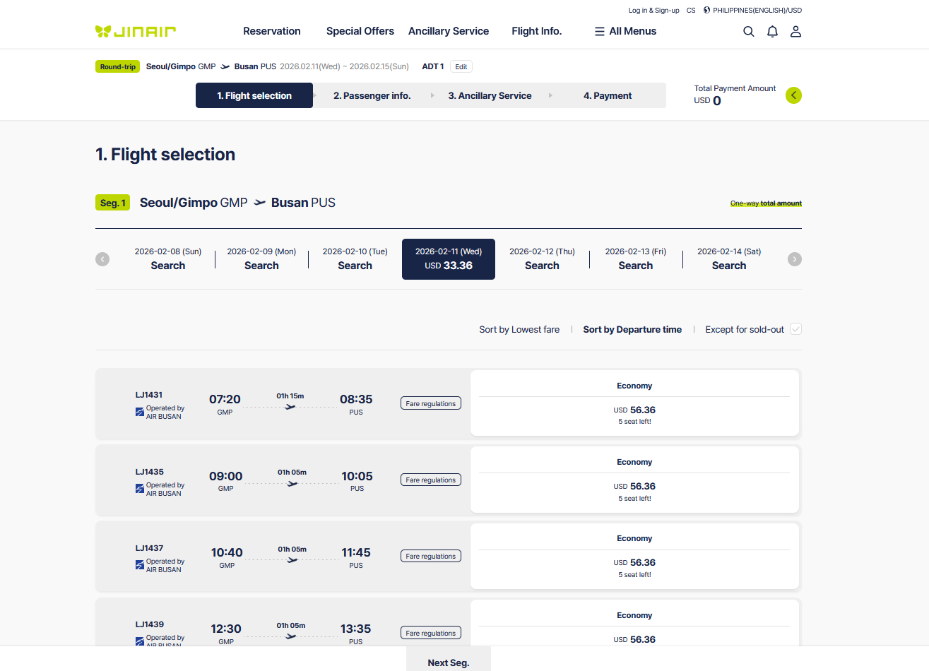Screen dimensions: 929x671
Task: Open the Log in & Sign-up link
Action: point(653,11)
